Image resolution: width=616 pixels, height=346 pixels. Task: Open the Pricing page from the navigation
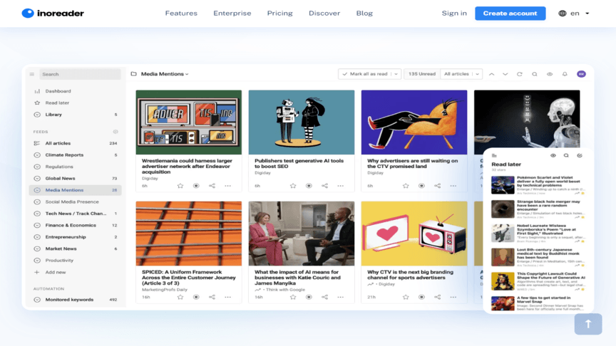(x=279, y=13)
